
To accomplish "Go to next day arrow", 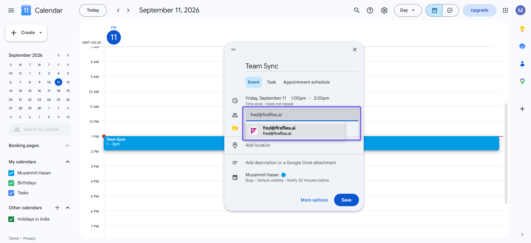I will 128,11.
